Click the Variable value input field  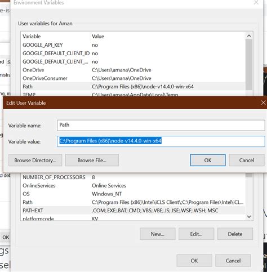point(161,141)
